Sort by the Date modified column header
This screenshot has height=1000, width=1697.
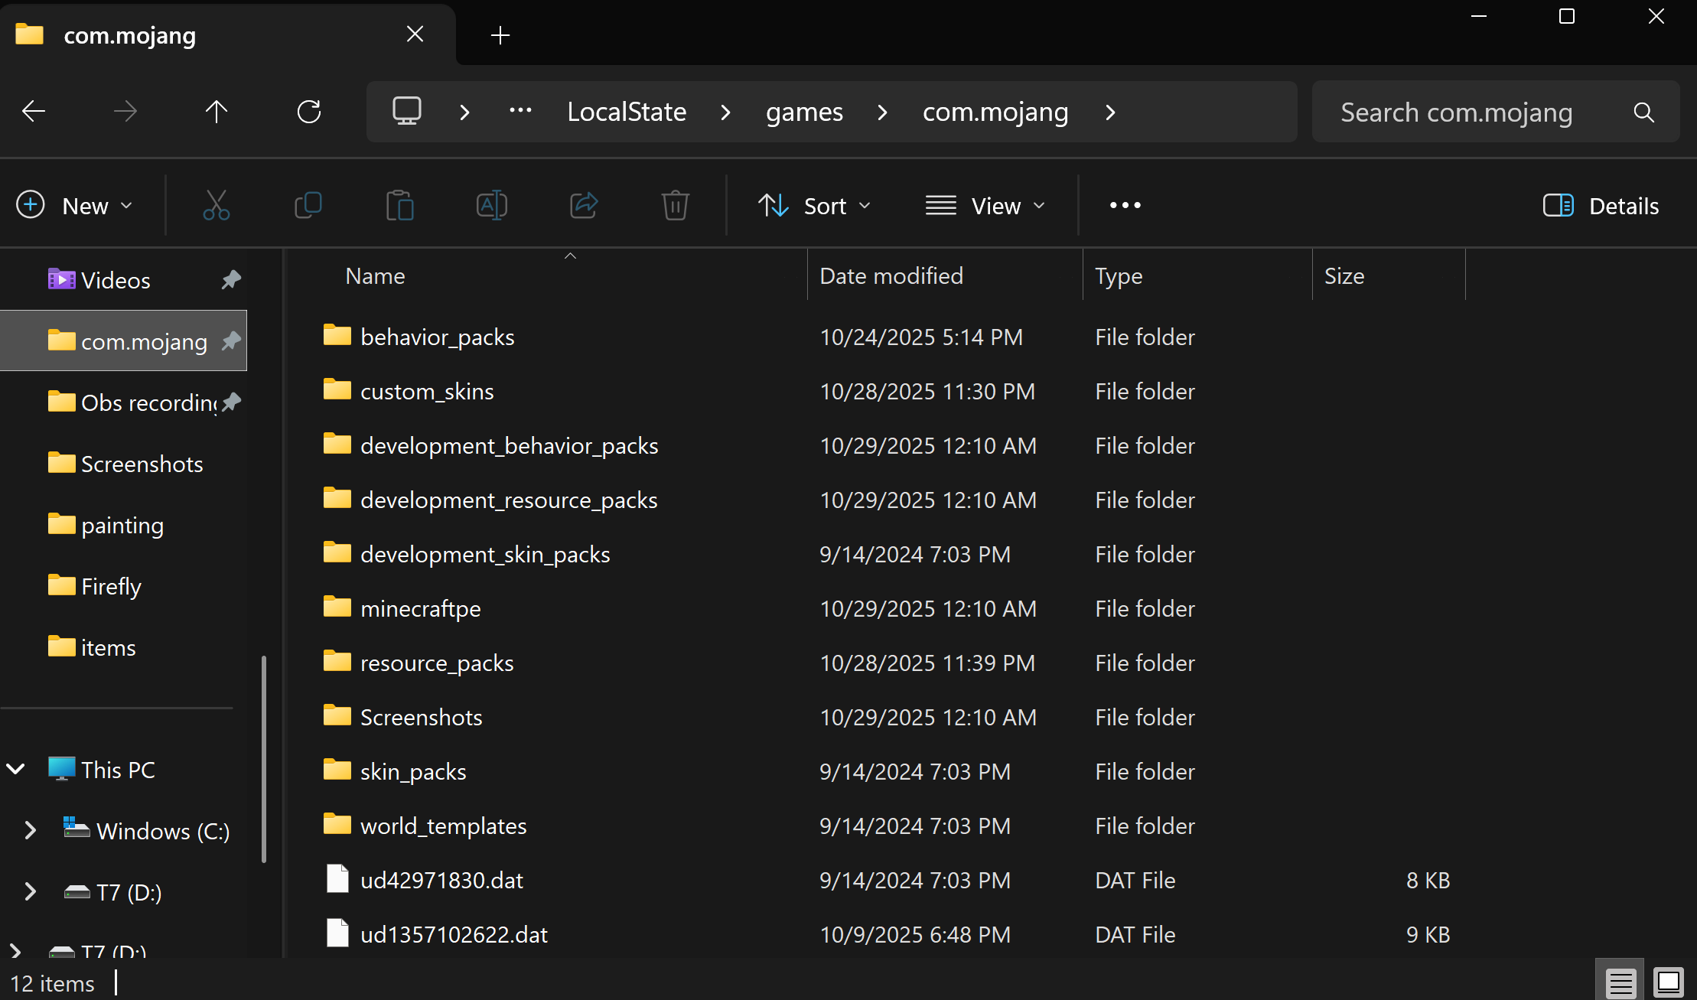coord(891,275)
